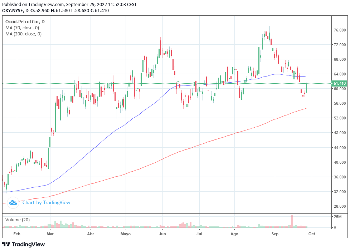The width and height of the screenshot is (350, 251).
Task: Click the 36.000 price axis label
Action: [340, 177]
